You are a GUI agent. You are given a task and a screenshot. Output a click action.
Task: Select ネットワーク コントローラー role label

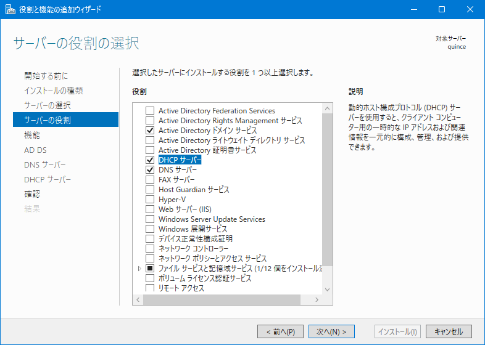[193, 249]
